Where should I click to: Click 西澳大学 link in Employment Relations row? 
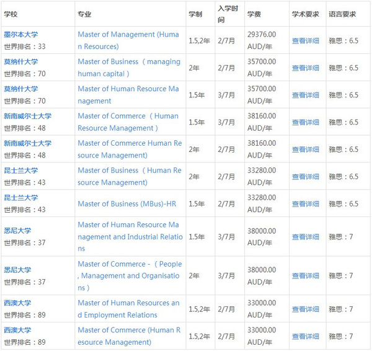[x=17, y=303]
